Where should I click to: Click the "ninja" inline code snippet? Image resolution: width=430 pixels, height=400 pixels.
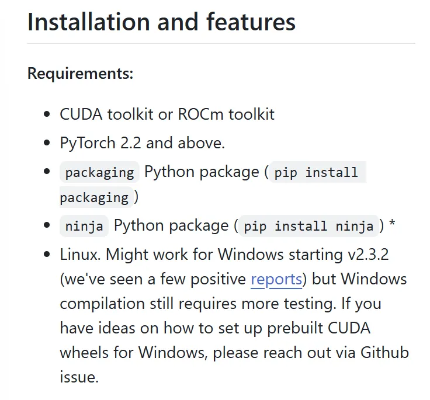coord(84,227)
